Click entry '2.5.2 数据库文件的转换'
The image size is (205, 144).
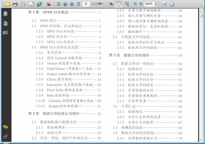pos(137,48)
